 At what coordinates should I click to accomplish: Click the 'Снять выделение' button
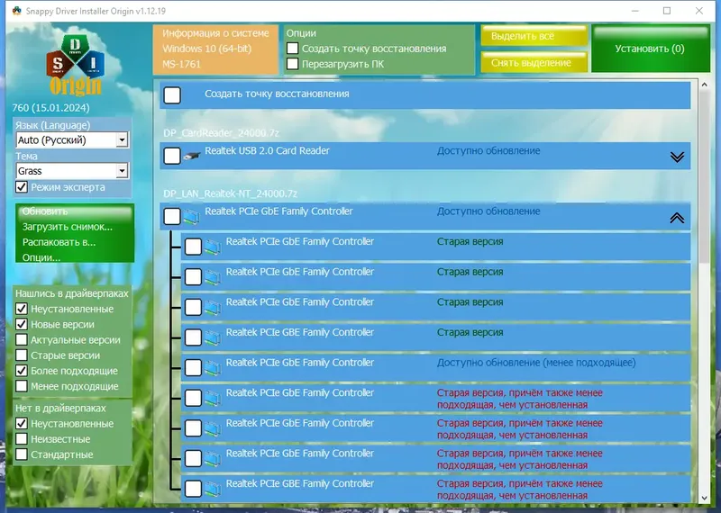[534, 62]
